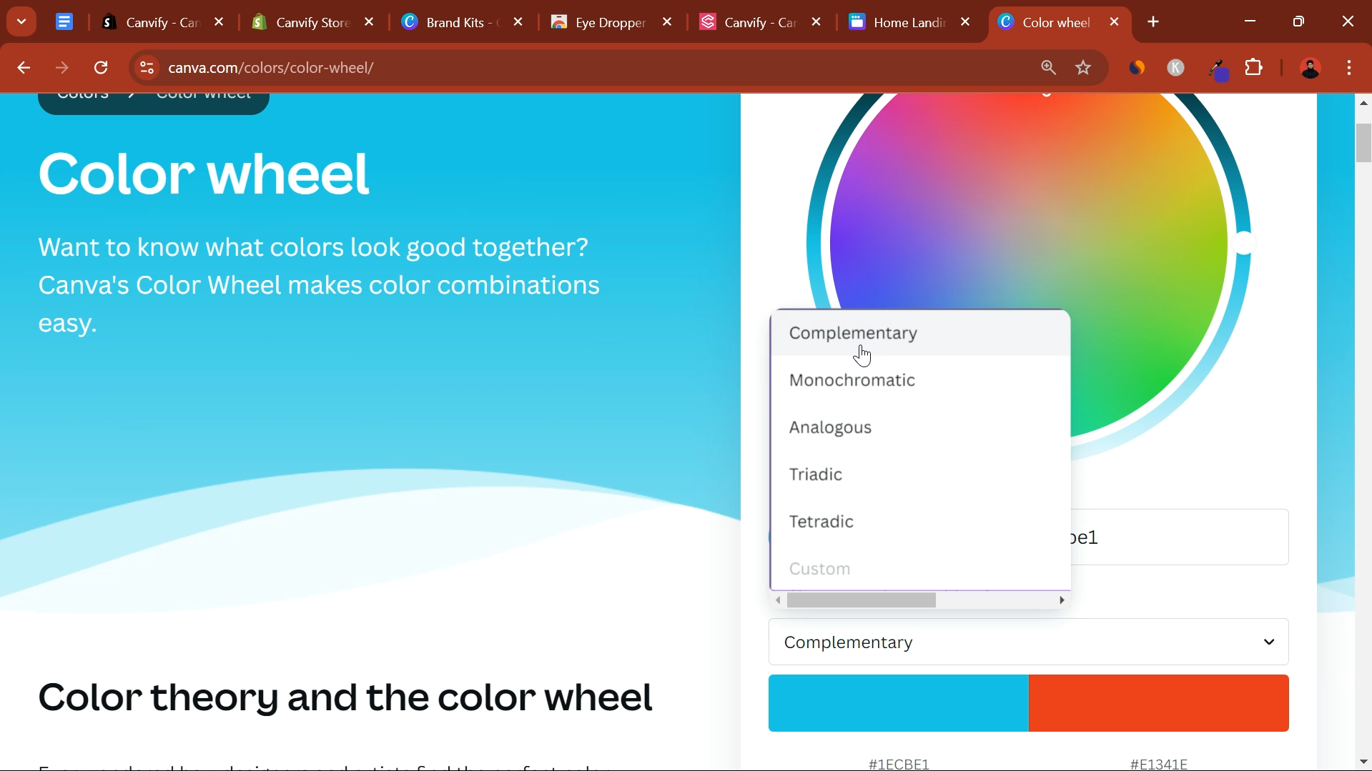Select the Custom option in list
Viewport: 1372px width, 771px height.
pyautogui.click(x=921, y=569)
